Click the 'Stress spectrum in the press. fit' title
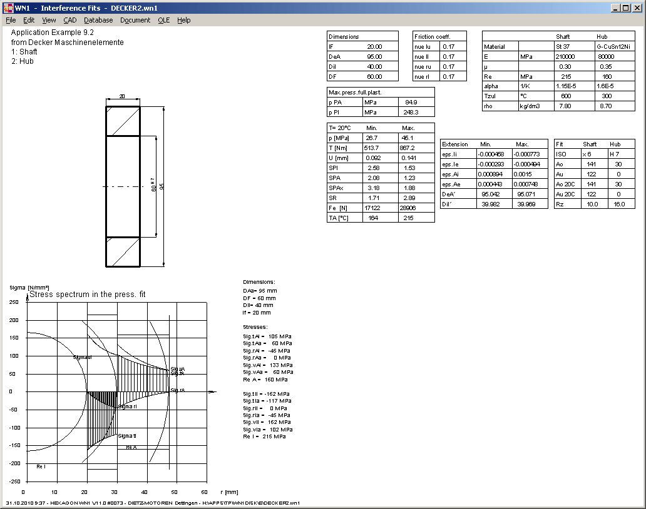Viewport: 646px width, 509px height. pos(88,294)
